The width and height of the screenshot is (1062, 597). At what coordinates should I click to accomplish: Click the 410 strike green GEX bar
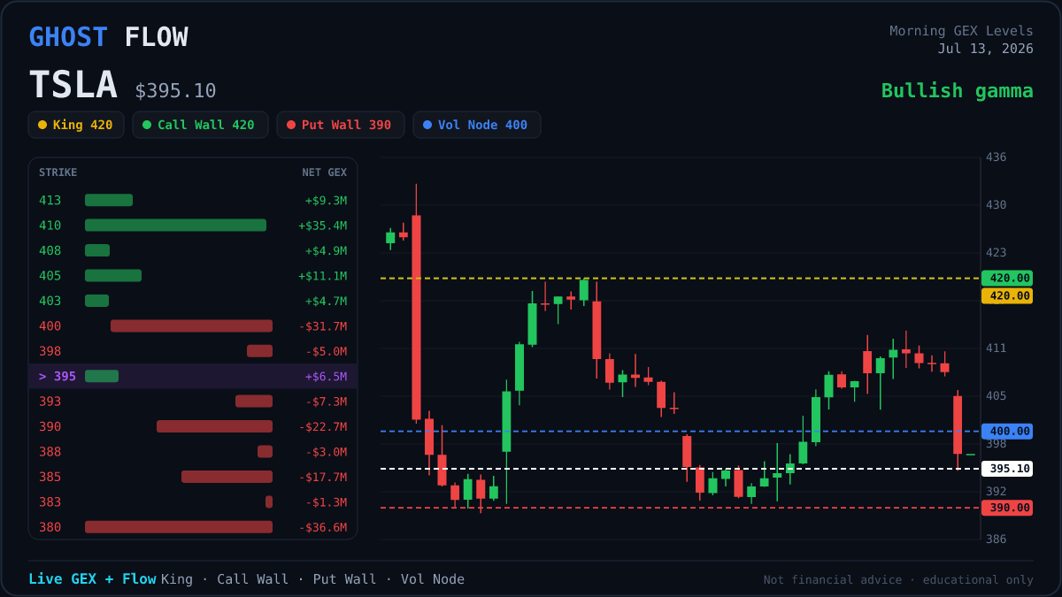point(175,226)
